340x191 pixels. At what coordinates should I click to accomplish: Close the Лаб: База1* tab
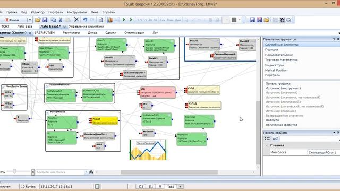pyautogui.click(x=64, y=27)
